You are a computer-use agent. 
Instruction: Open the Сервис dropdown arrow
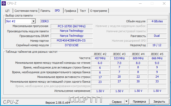tap(126, 102)
